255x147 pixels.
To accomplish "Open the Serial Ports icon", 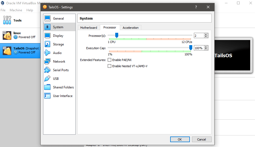I will 47,70.
